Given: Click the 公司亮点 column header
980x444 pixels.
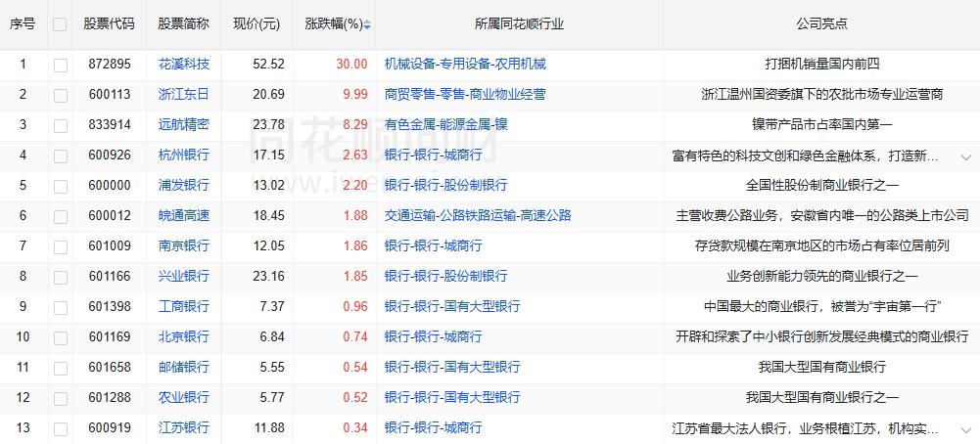Looking at the screenshot, I should [x=821, y=24].
